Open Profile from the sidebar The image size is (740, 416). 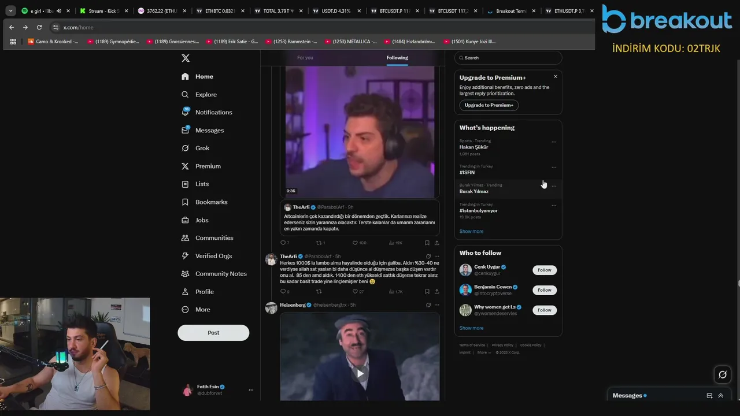coord(197,292)
